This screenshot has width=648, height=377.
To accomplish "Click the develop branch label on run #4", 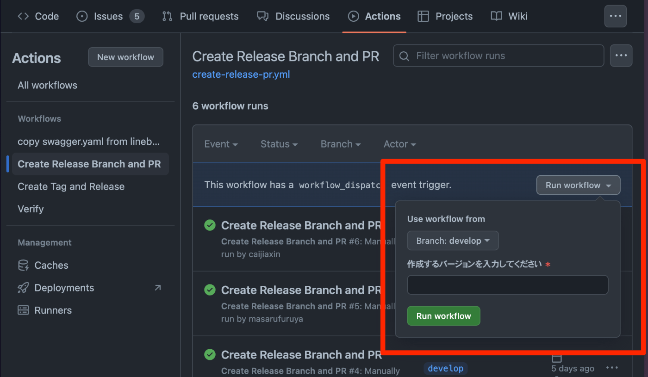I will [x=445, y=368].
